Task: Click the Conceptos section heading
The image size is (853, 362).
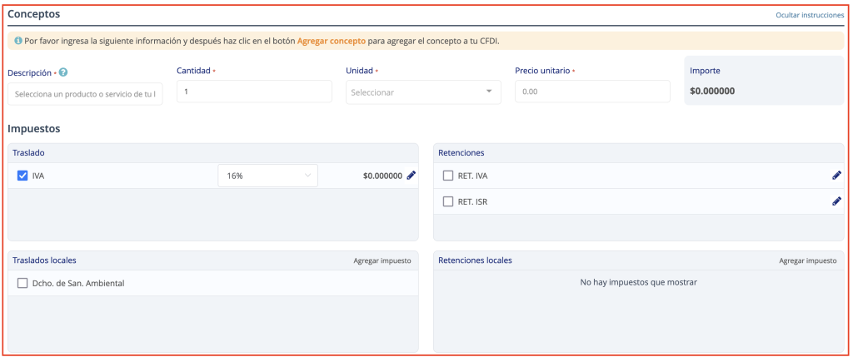Action: 33,14
